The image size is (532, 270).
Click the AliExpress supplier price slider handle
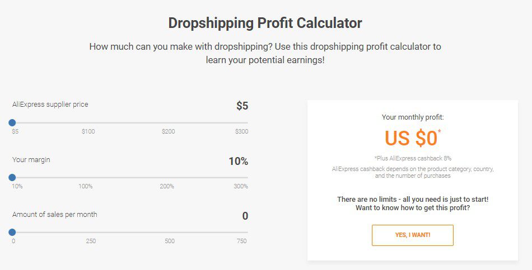(x=12, y=122)
